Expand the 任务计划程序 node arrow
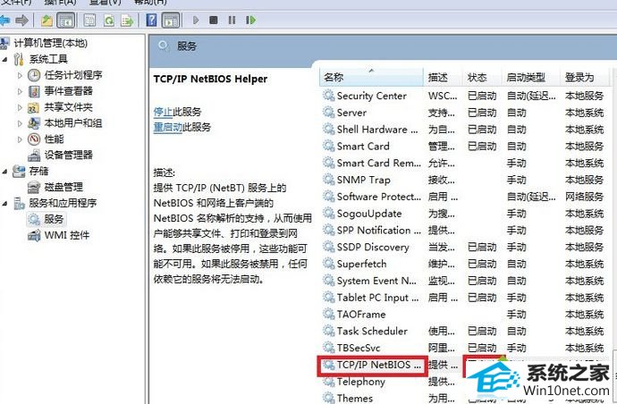The width and height of the screenshot is (617, 404). 20,75
